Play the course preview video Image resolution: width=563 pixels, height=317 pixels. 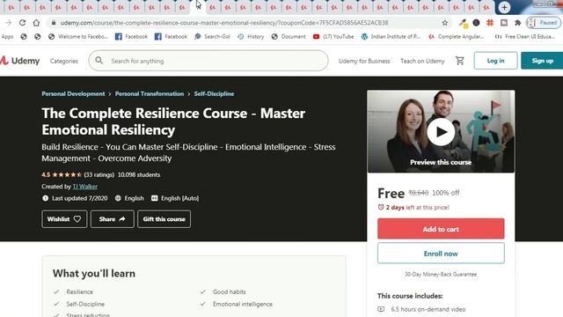[441, 132]
